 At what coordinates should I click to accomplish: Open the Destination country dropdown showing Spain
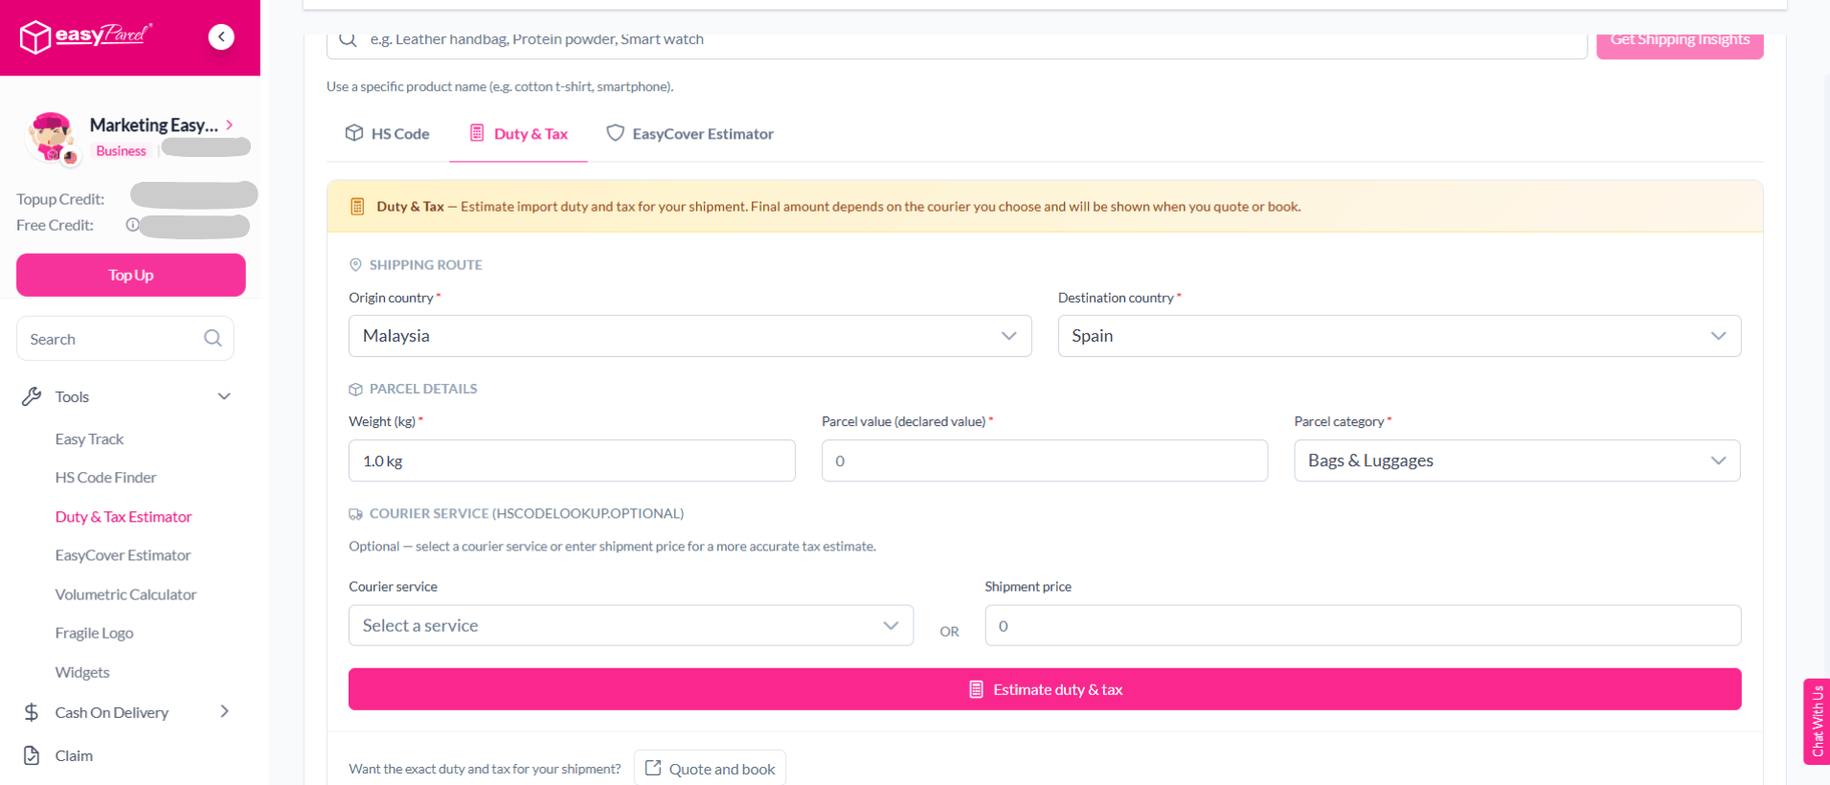click(x=1399, y=336)
